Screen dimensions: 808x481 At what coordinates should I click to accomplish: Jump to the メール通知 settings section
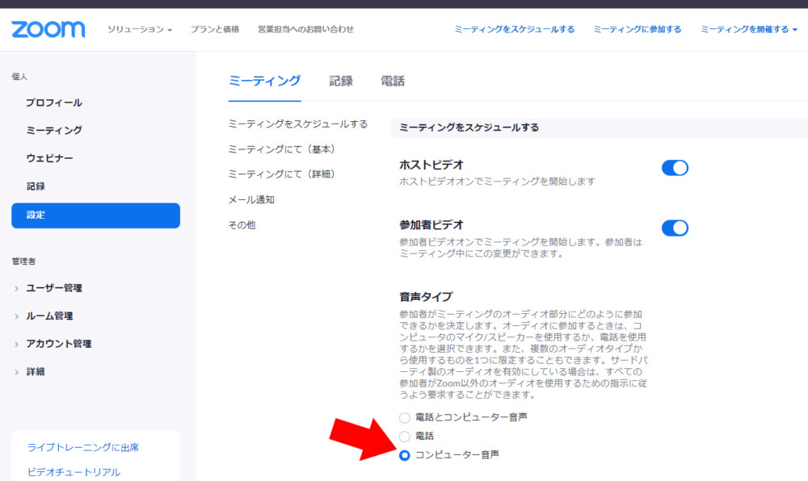[251, 199]
